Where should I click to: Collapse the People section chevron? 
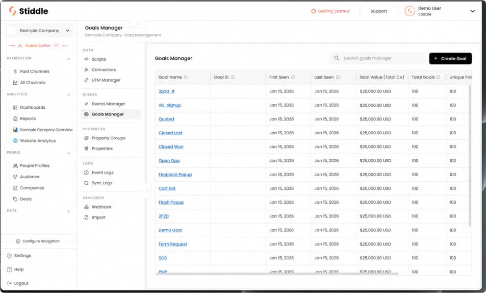coord(68,153)
